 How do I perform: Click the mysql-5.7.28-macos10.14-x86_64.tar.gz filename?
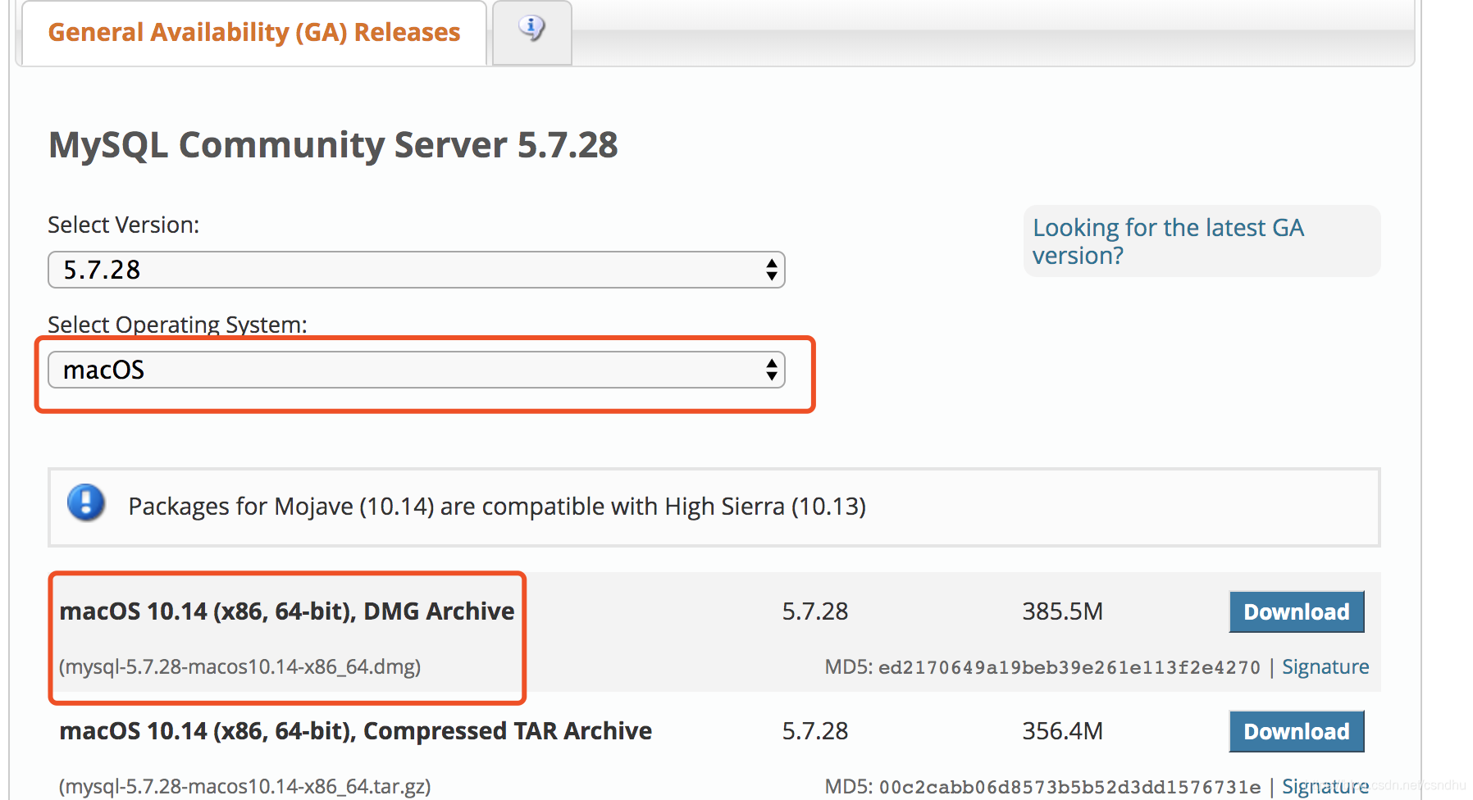click(x=244, y=786)
